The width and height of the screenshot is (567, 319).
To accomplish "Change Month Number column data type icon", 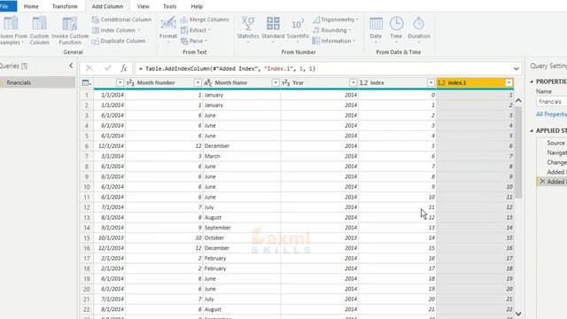I will [130, 82].
